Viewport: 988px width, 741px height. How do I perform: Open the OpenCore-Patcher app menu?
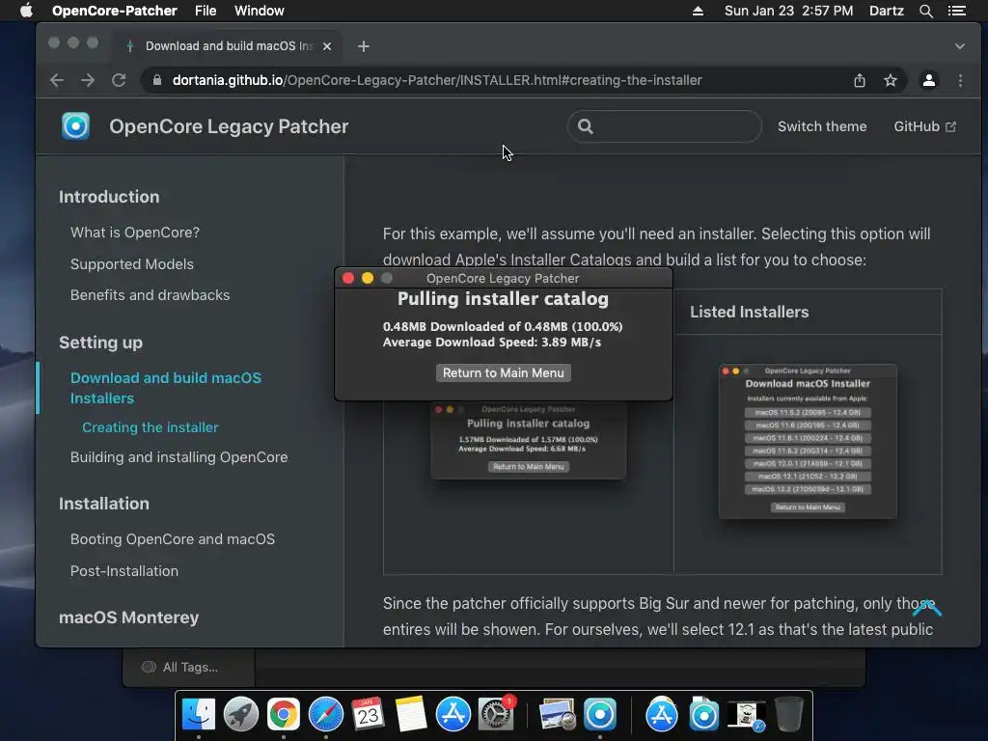(114, 11)
